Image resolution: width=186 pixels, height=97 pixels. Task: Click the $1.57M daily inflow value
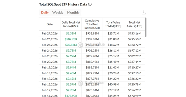71,84
